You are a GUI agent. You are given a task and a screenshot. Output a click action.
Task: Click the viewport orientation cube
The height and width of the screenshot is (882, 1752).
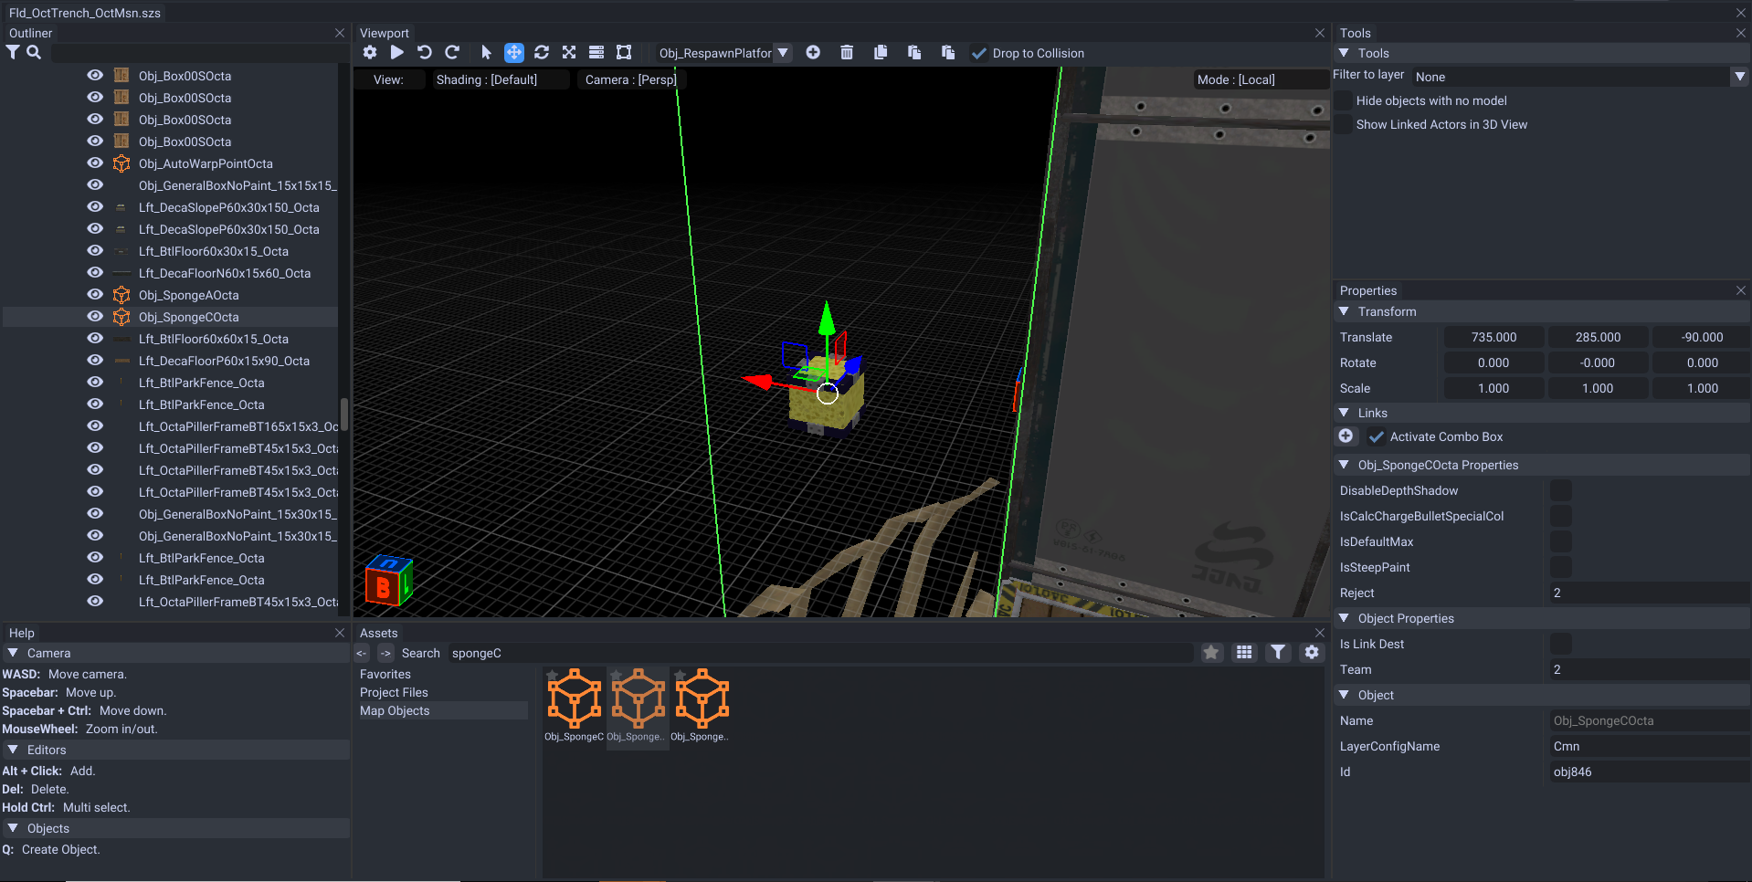(388, 581)
